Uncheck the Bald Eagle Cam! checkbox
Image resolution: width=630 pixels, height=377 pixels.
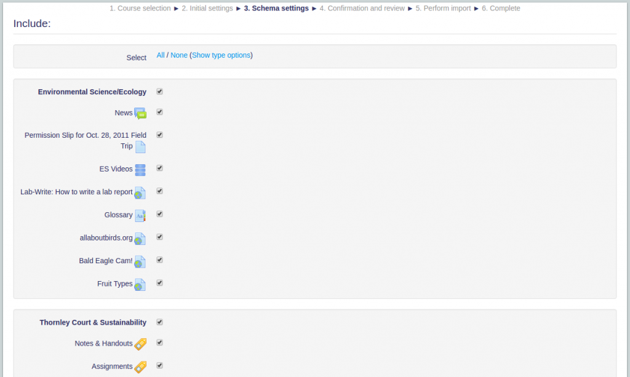tap(159, 260)
